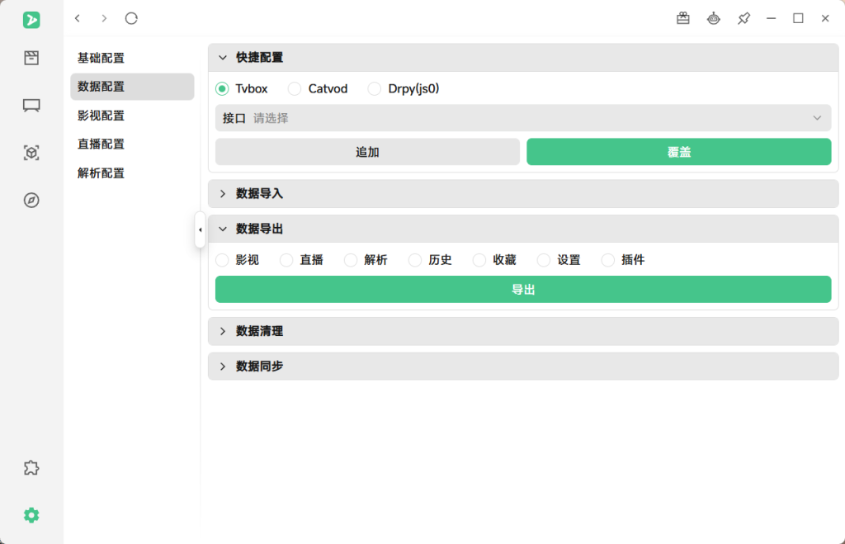Expand the 数据同步 section
Screen dimensions: 845x544
522,366
